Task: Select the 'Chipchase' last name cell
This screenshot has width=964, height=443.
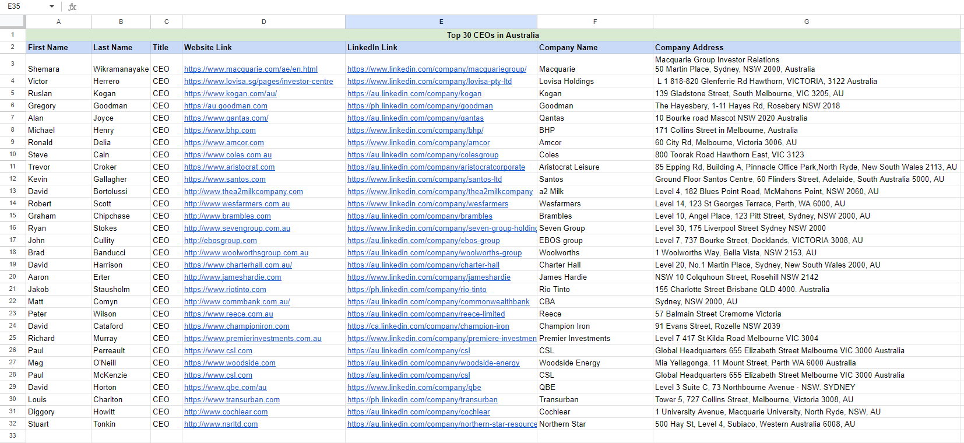Action: tap(121, 216)
